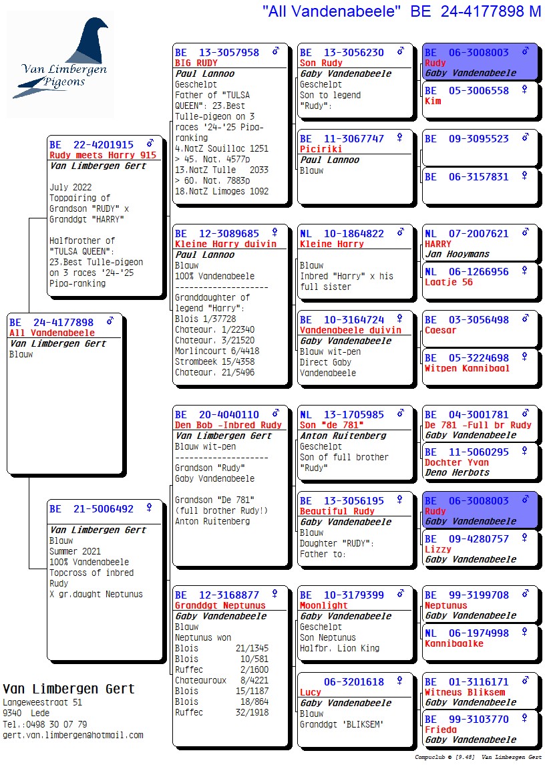Screen dimensions: 545x783
Task: Click the blue highlighted Rudy box above Lizzy
Action: click(x=480, y=510)
